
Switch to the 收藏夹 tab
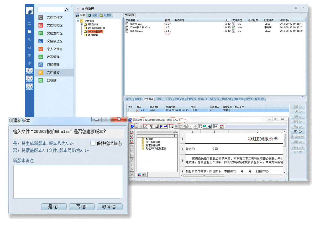point(106,15)
